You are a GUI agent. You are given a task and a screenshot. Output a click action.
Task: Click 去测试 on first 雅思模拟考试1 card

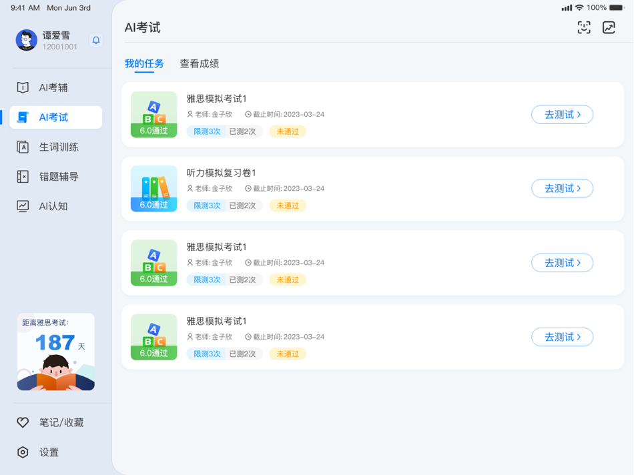click(x=562, y=114)
